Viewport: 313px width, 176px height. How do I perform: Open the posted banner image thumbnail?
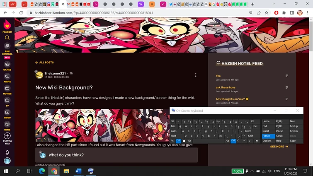point(102,125)
